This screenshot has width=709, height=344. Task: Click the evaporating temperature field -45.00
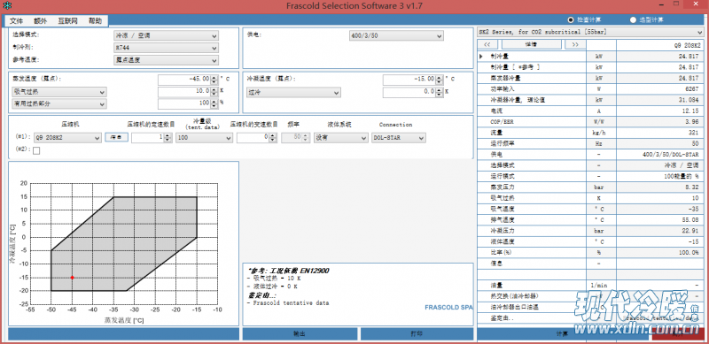[x=184, y=80]
